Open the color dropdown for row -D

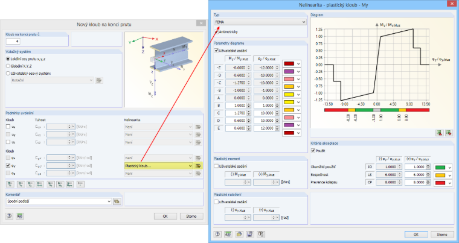pos(298,72)
